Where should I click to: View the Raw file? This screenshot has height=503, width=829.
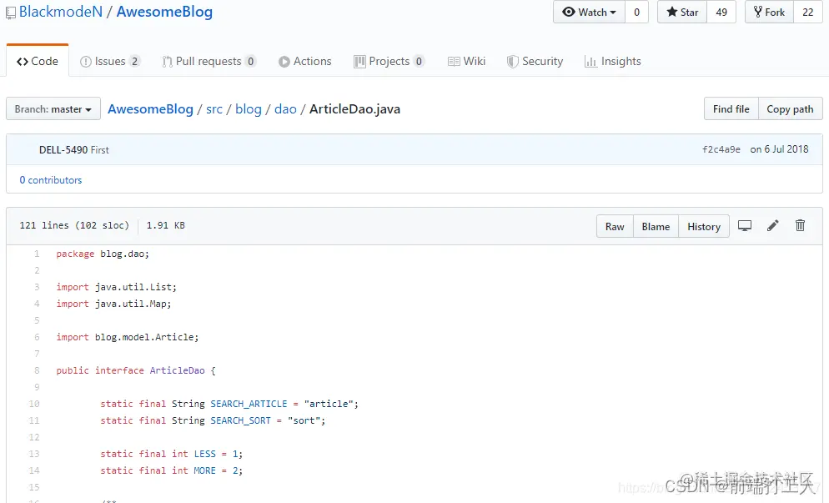point(615,226)
